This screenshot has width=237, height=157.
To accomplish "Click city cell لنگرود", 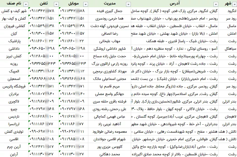I will [x=228, y=11].
